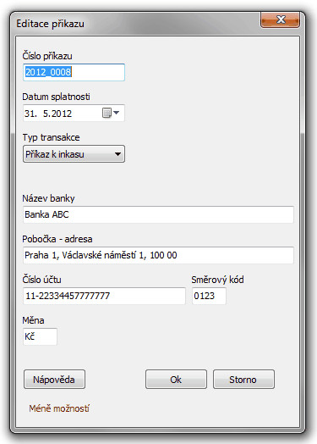The height and width of the screenshot is (444, 317).
Task: Click the Číslo účtu input field
Action: pos(104,296)
